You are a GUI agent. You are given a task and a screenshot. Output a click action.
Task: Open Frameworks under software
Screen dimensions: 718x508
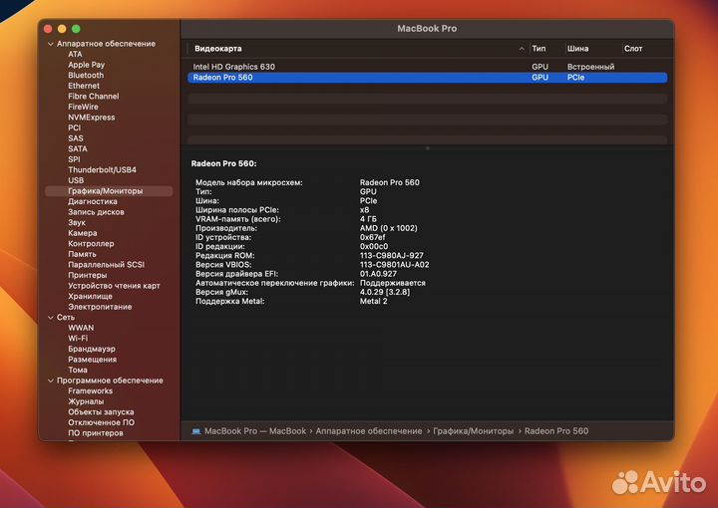tap(90, 390)
